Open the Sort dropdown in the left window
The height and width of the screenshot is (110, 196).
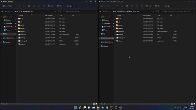pos(51,6)
